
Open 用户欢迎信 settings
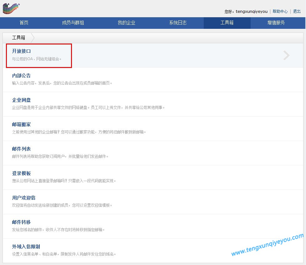[x=24, y=198]
